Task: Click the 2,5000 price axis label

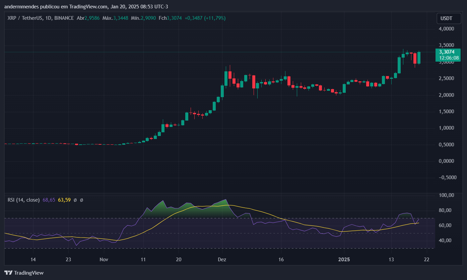Action: (447, 78)
